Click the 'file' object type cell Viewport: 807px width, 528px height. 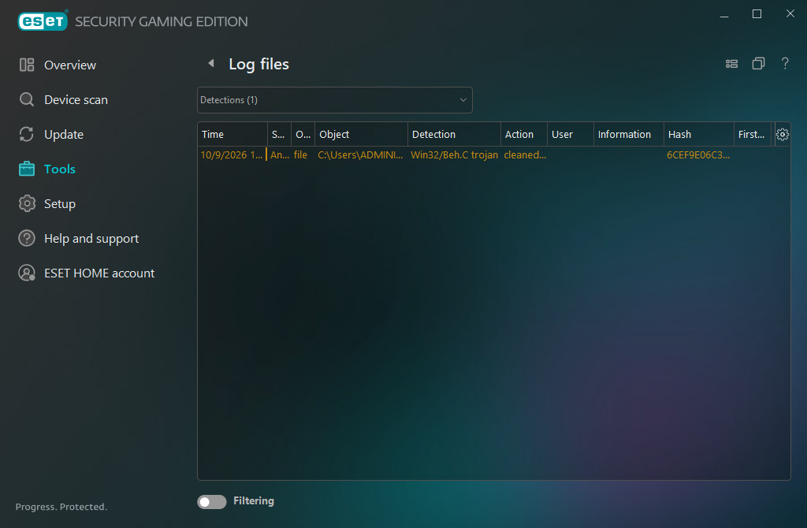pyautogui.click(x=300, y=155)
